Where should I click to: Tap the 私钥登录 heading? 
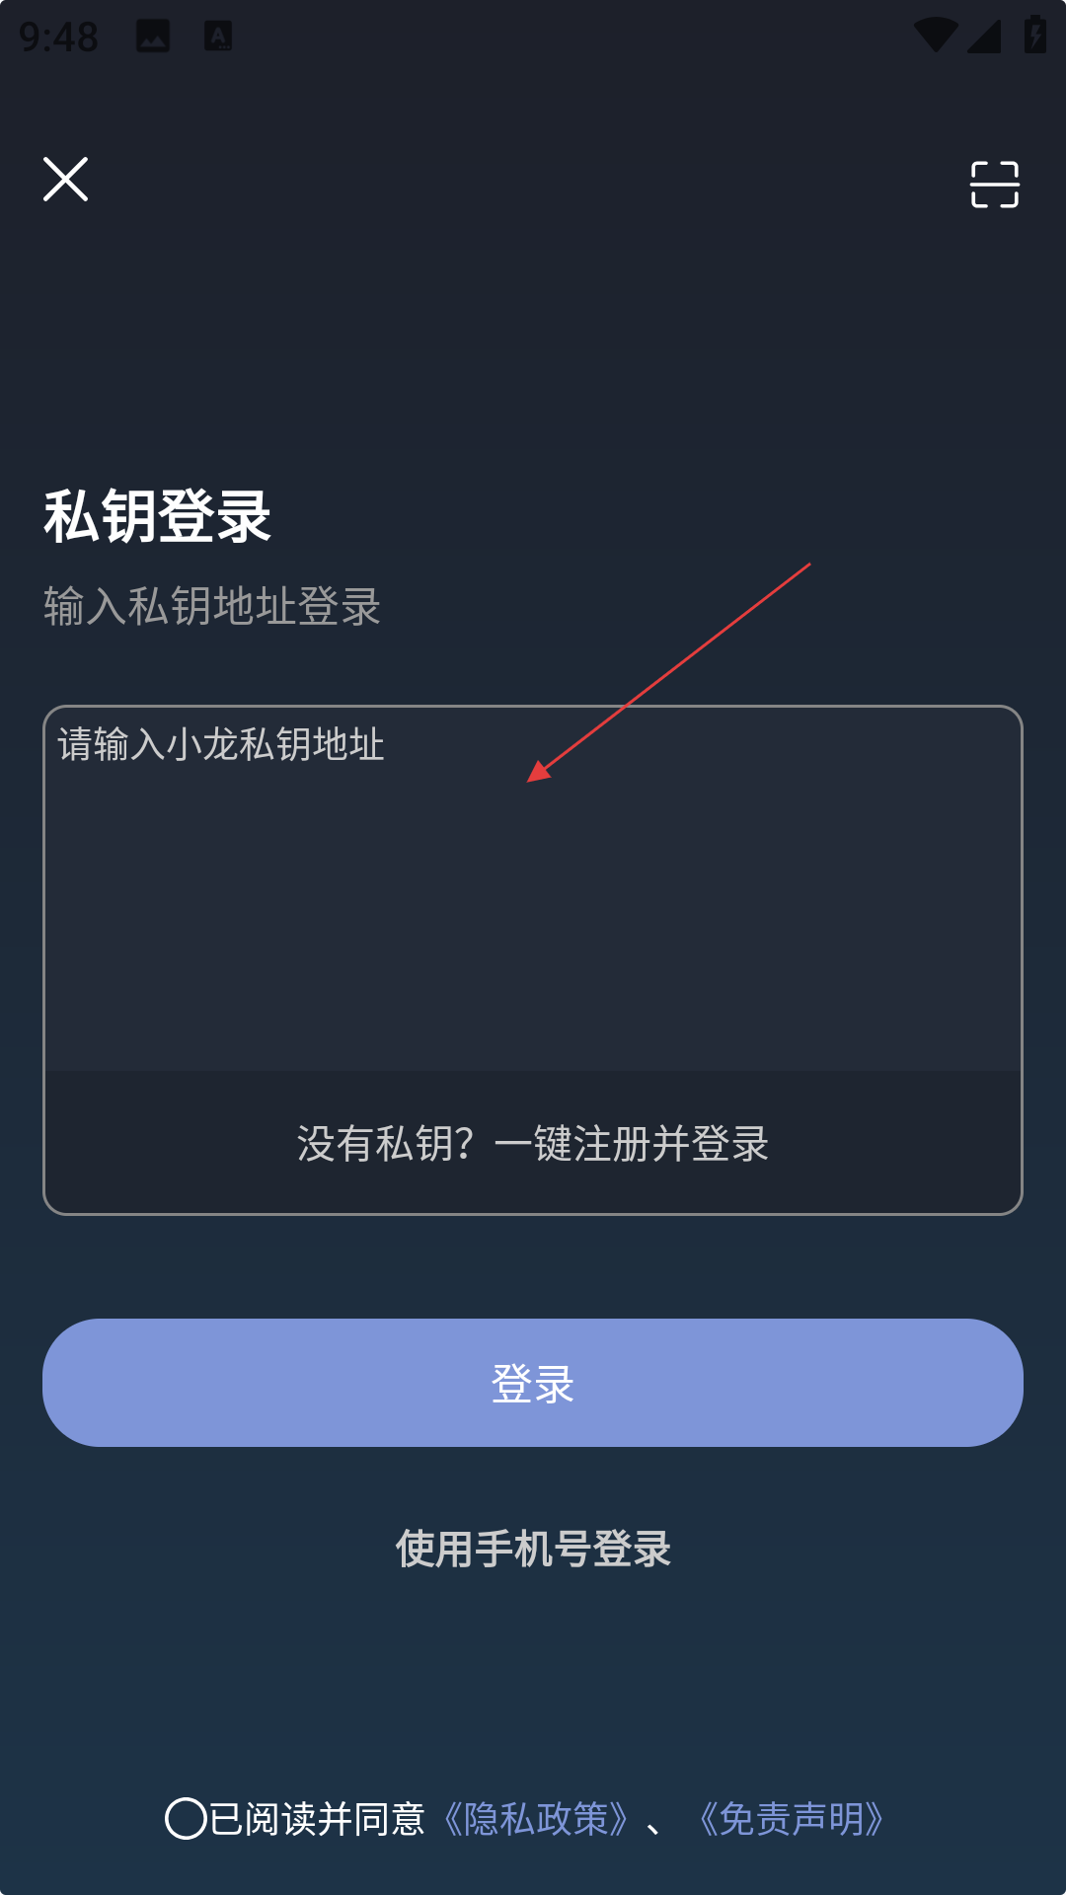157,516
